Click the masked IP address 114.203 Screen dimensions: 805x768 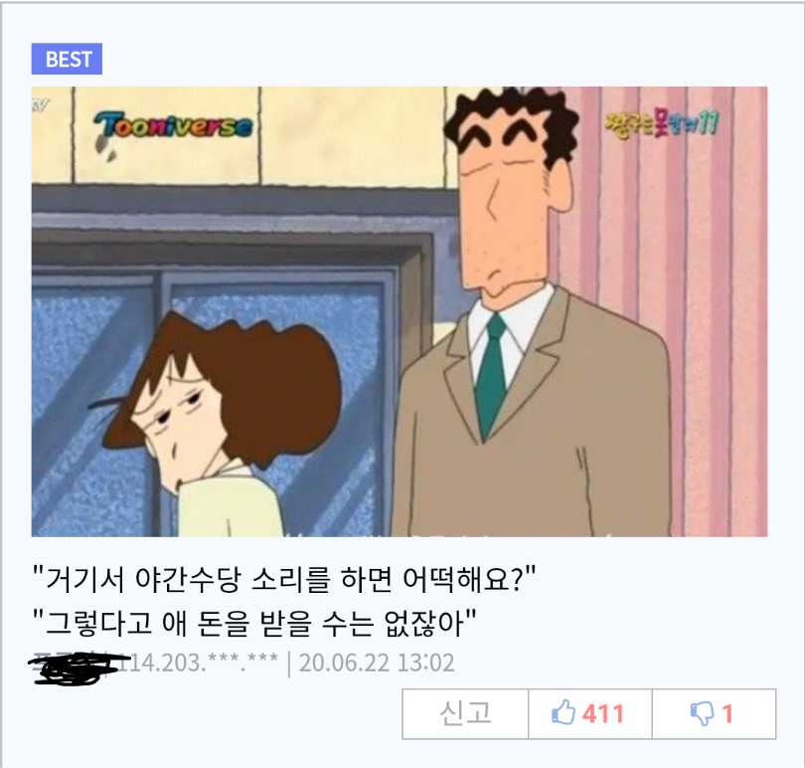(198, 663)
